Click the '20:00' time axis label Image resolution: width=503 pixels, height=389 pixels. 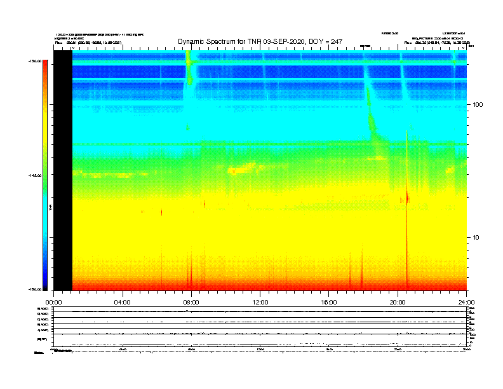[x=398, y=303]
